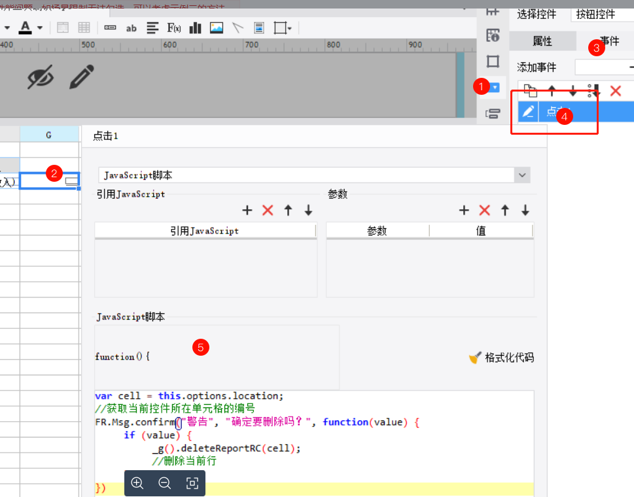Insert a sub-report element
Image resolution: width=634 pixels, height=497 pixels.
[259, 28]
